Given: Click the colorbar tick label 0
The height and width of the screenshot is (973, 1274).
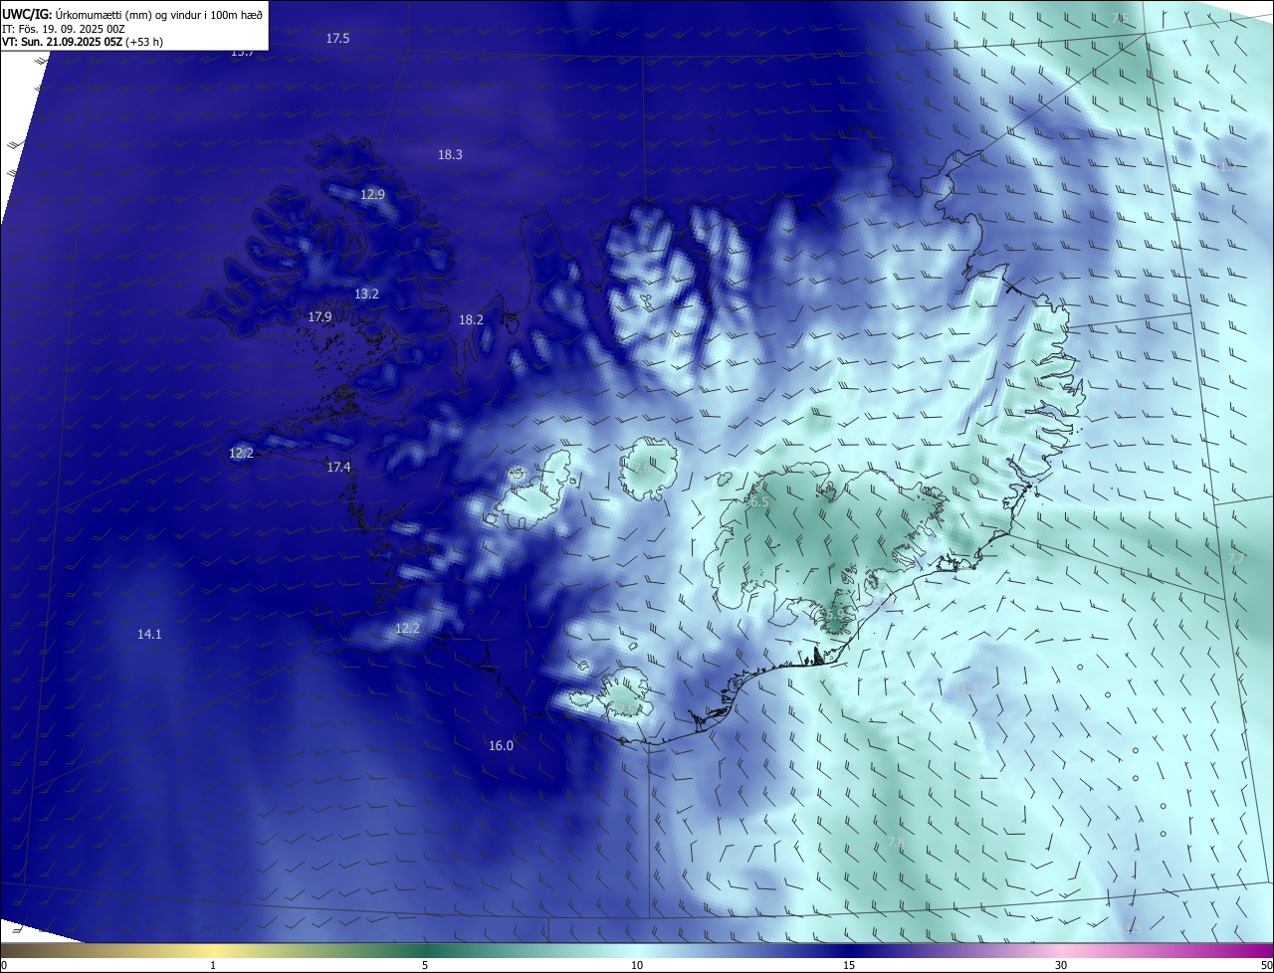Looking at the screenshot, I should point(4,965).
